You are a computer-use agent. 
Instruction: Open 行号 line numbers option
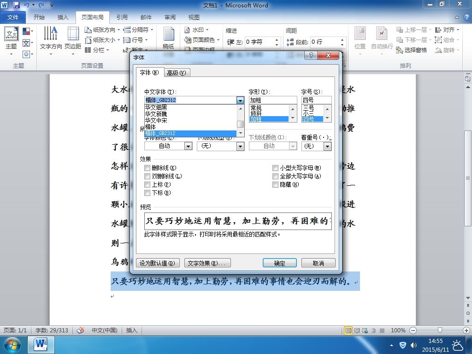click(136, 40)
